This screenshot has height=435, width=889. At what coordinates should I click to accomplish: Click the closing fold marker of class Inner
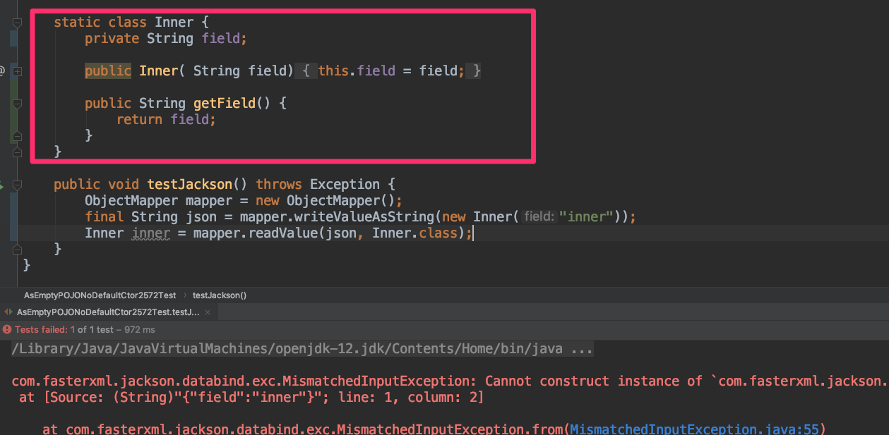(18, 152)
